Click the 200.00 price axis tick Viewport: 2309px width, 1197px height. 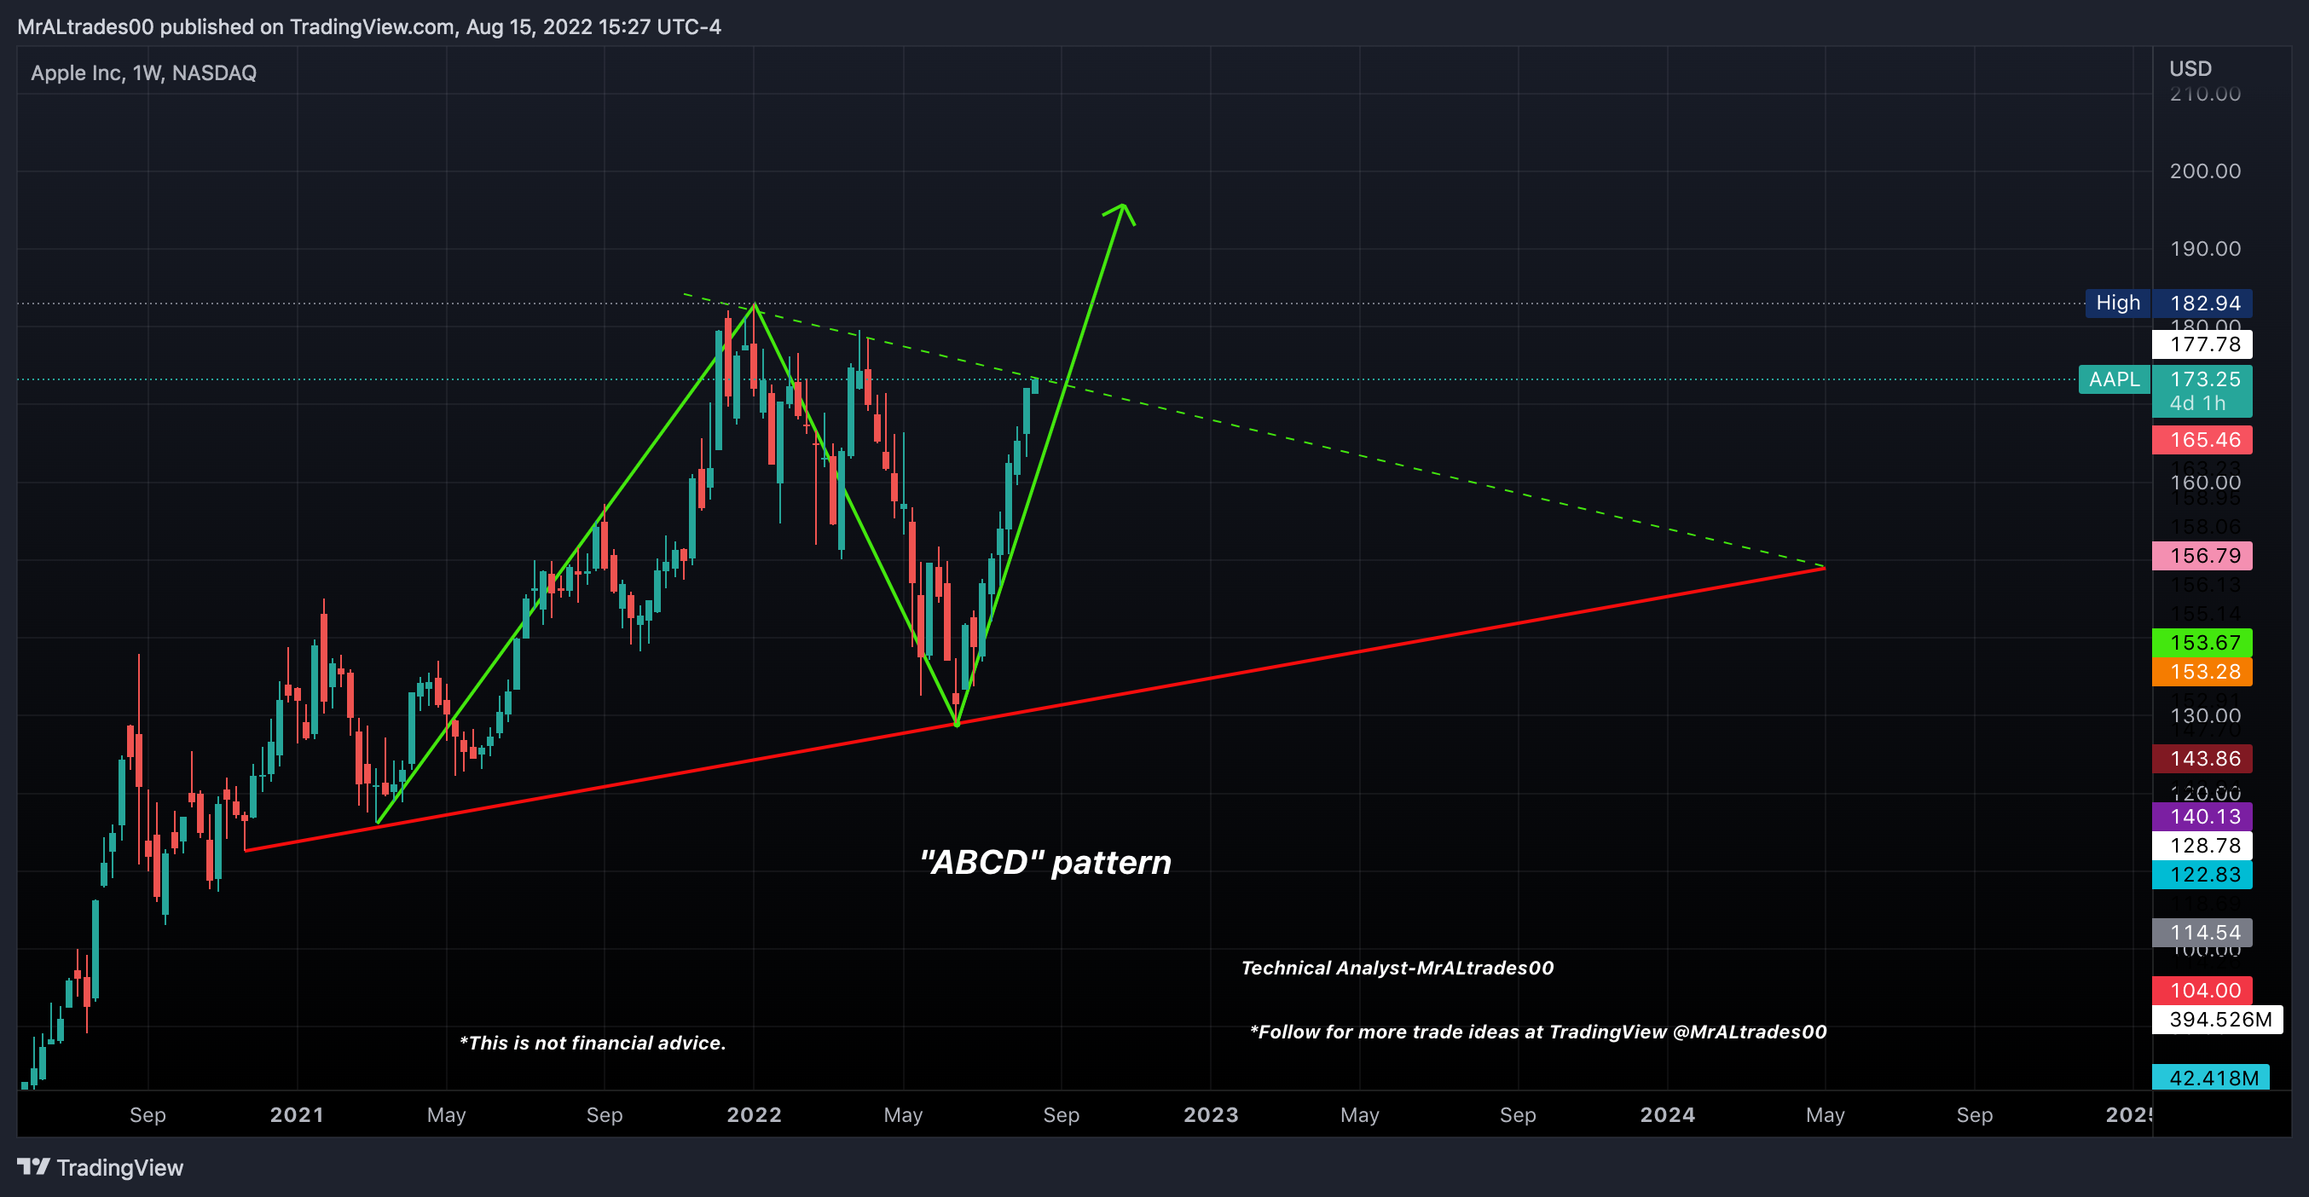(x=2205, y=171)
